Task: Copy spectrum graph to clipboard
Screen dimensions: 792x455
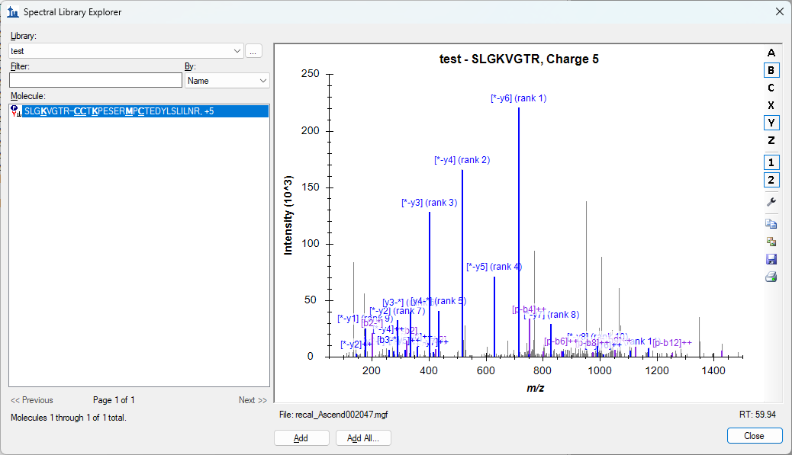Action: coord(771,224)
